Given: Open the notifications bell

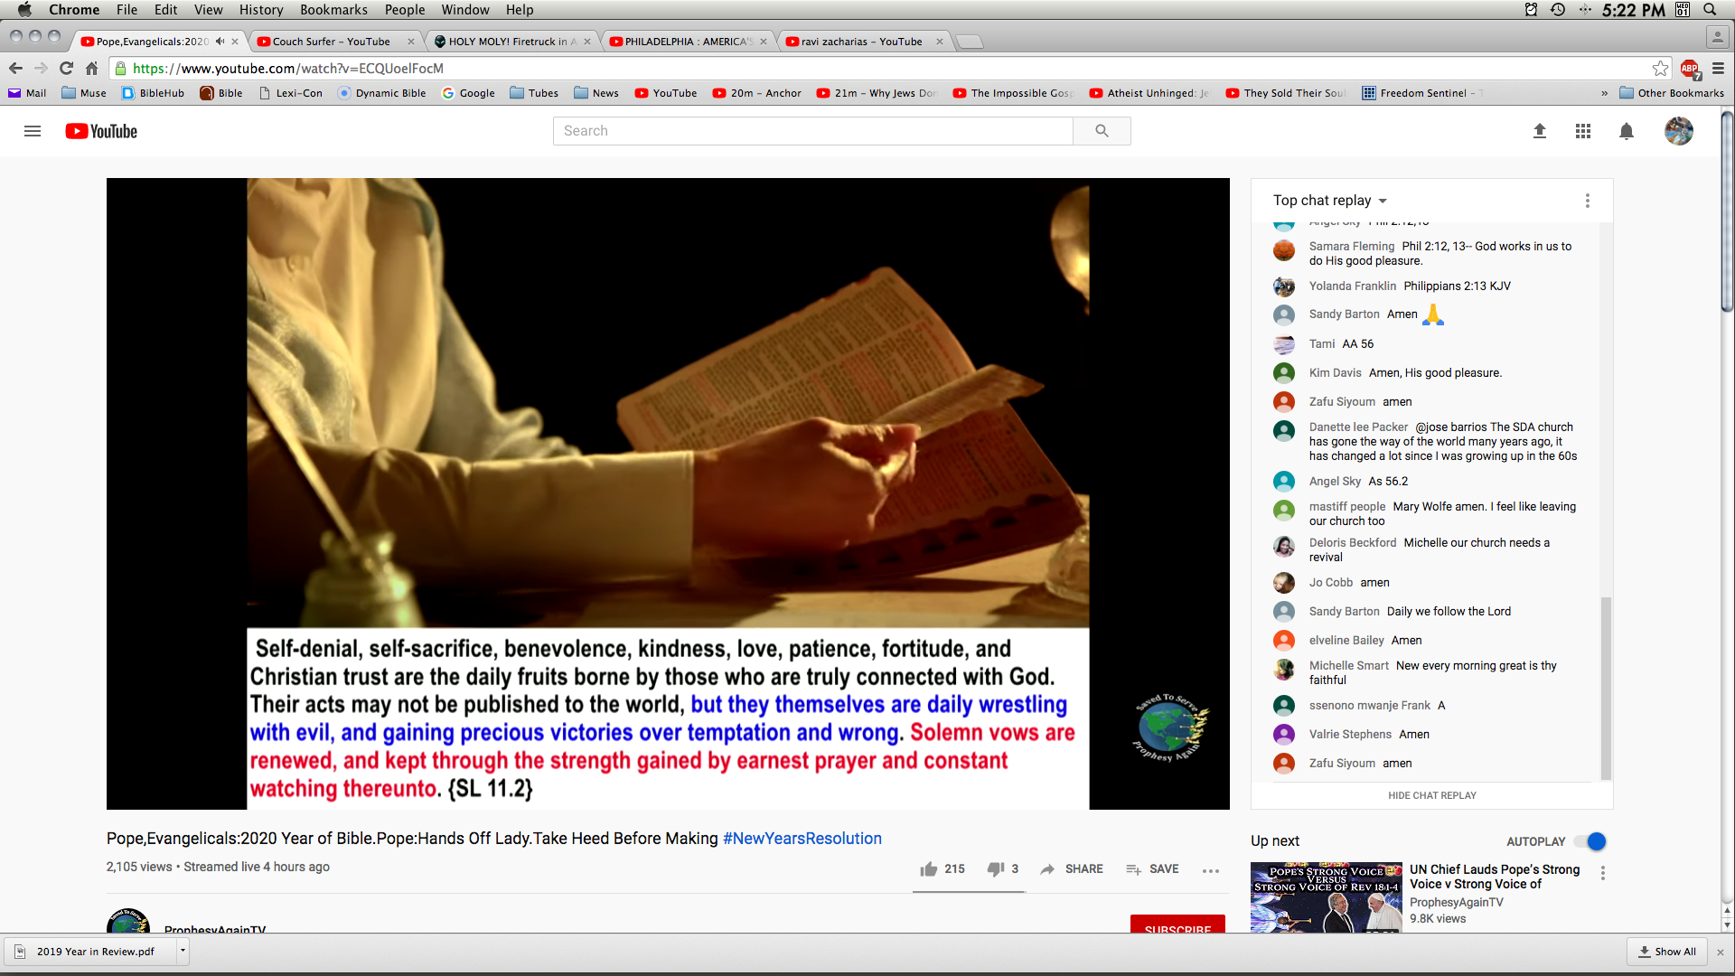Looking at the screenshot, I should click(x=1627, y=131).
